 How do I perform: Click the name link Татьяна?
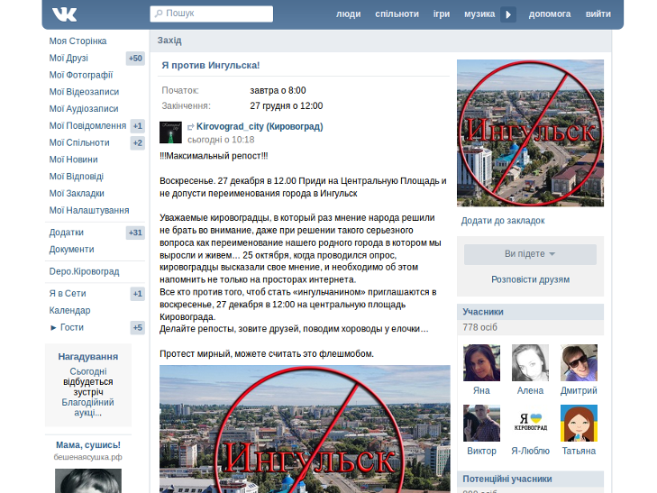click(579, 452)
